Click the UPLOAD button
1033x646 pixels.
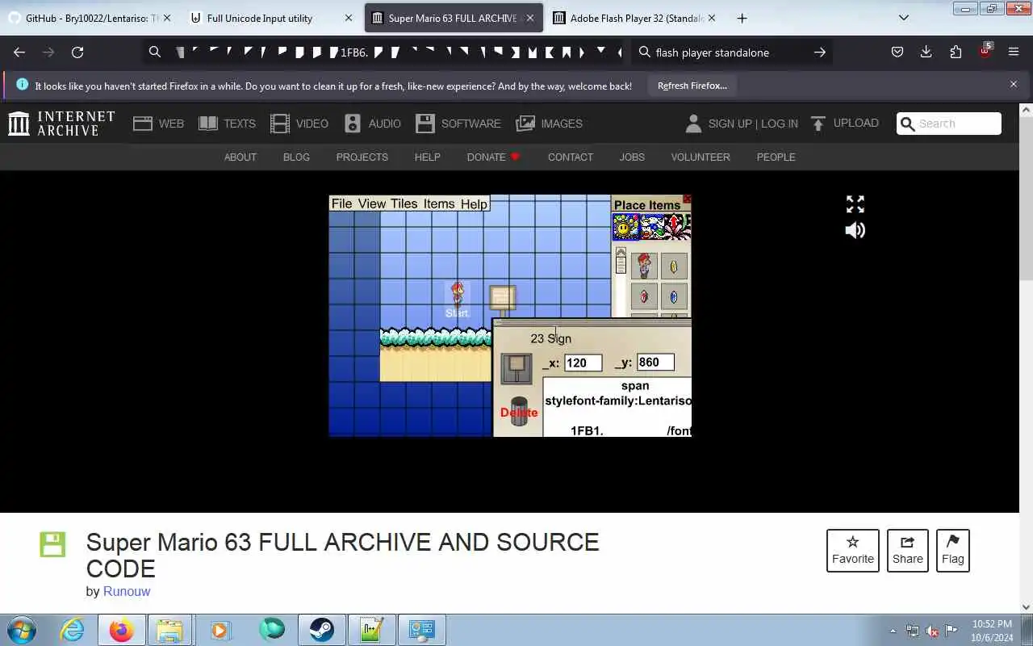845,123
